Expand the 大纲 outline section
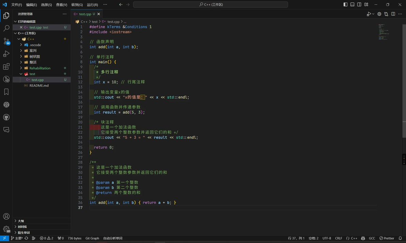Viewport: 406px width, 243px height. (x=42, y=221)
